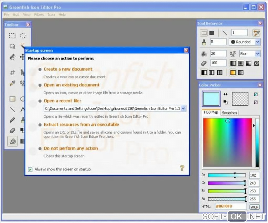Select the Open a recent file bullet
This screenshot has height=223, width=268.
point(40,101)
